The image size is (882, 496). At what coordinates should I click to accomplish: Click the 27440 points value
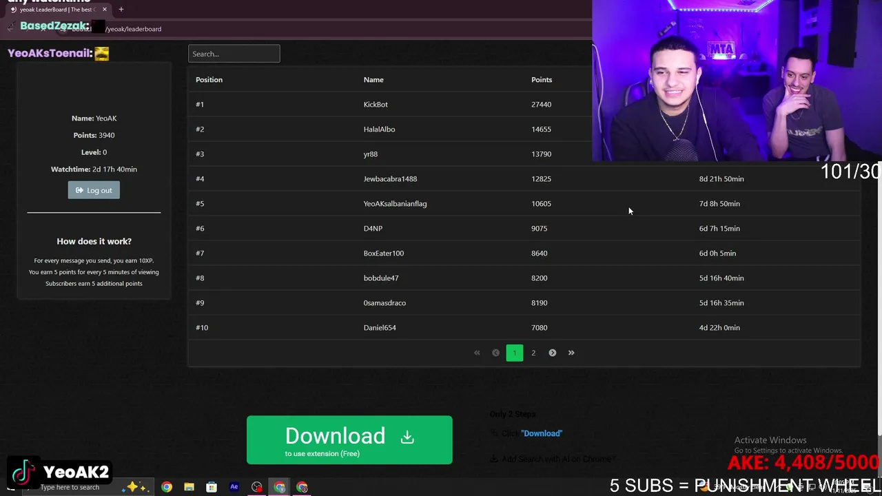tap(541, 105)
